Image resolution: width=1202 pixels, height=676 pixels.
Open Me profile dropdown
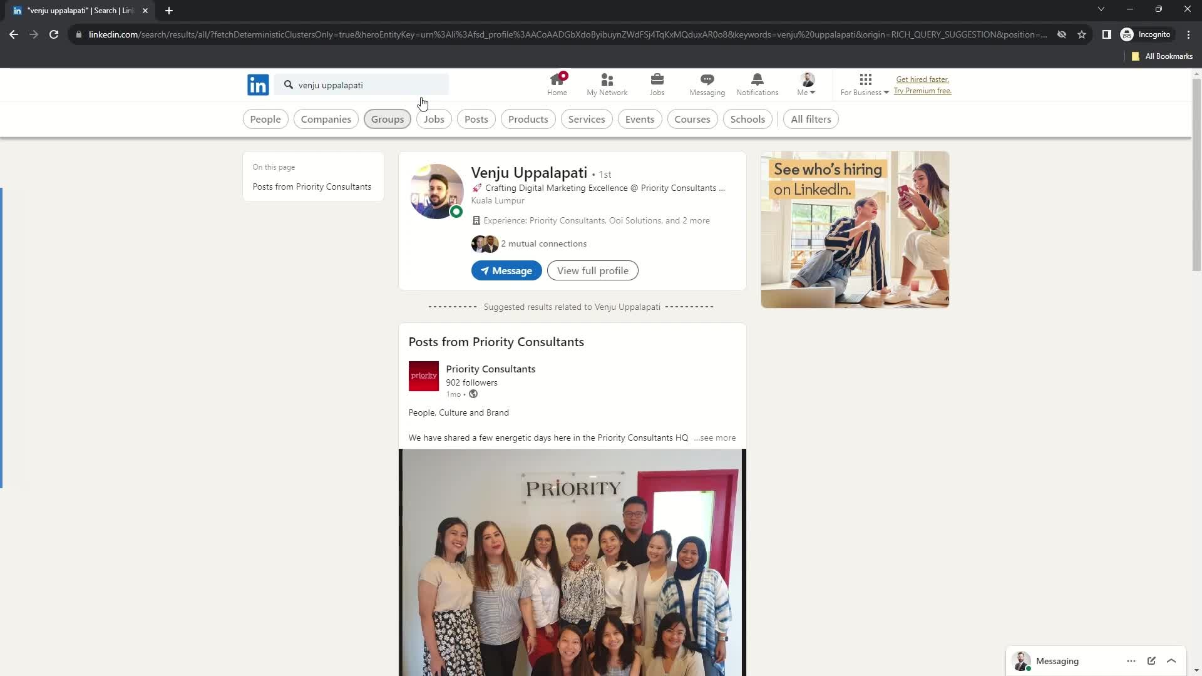pos(806,84)
